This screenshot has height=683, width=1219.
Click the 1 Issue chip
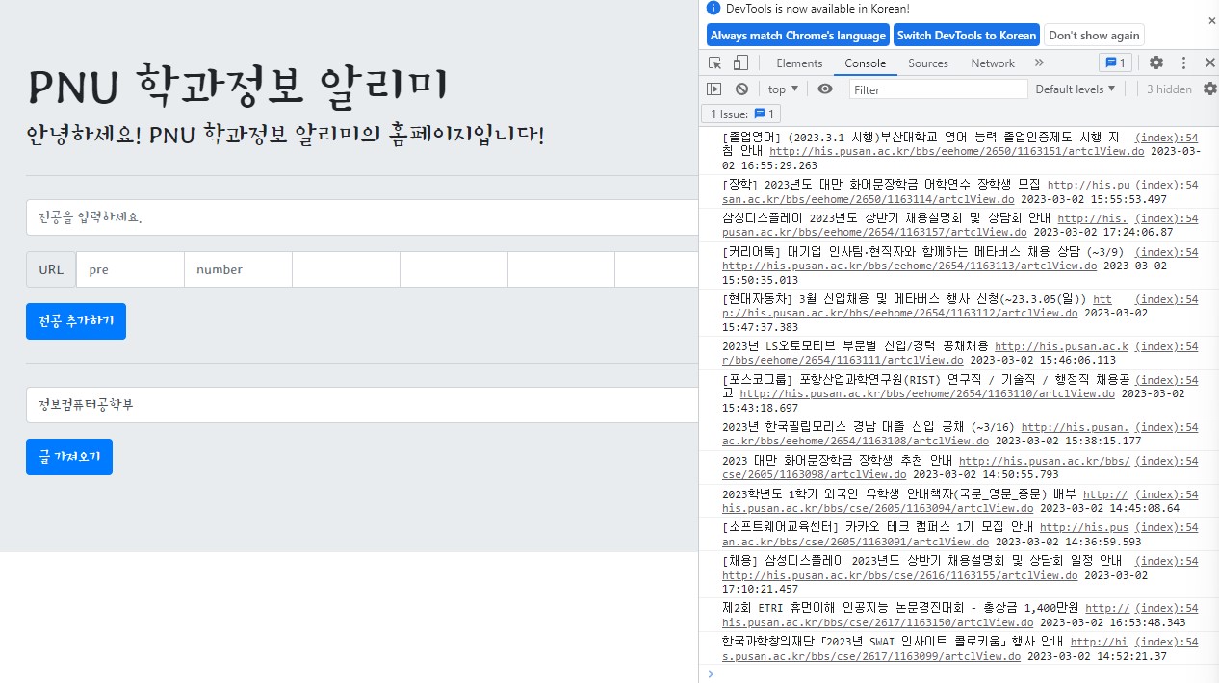coord(741,114)
